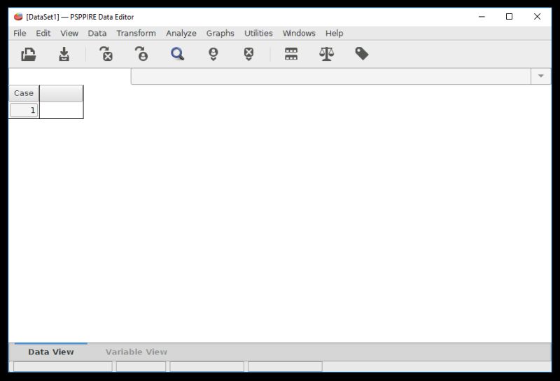Open Find with the magnifier icon
Image resolution: width=560 pixels, height=381 pixels.
click(178, 55)
